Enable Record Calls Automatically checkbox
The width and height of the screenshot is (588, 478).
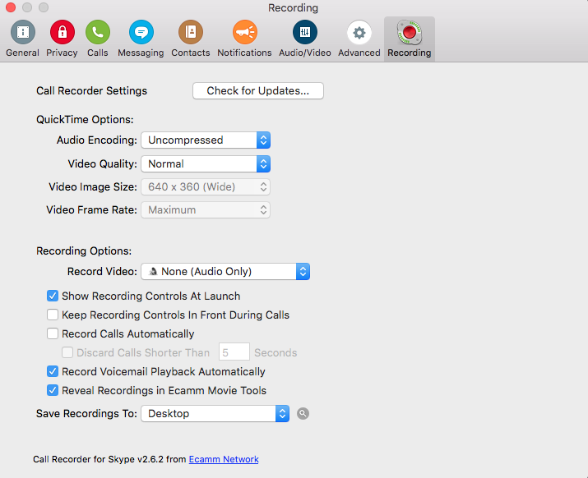point(53,333)
